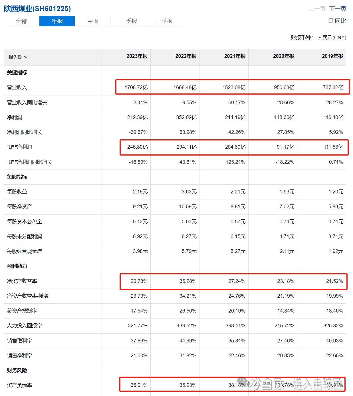Screen dimensions: 353x396
Task: Click the 每股资本公积金 row label
Action: (25, 222)
